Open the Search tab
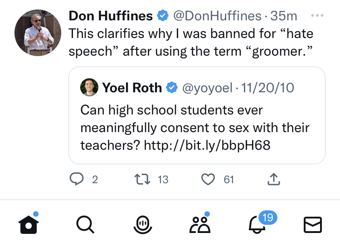The width and height of the screenshot is (340, 247). [x=85, y=224]
